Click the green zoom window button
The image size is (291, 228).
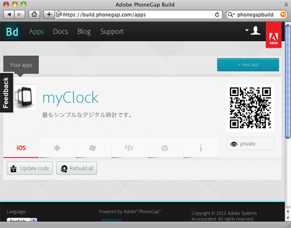tap(23, 5)
